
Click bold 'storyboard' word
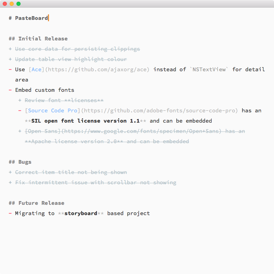pos(81,213)
